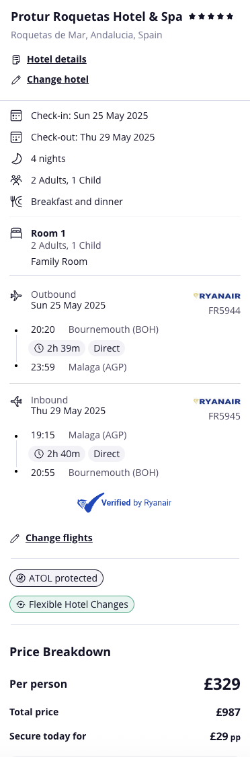Click the guests icon beside 2 Adults, 1 Child
Image resolution: width=250 pixels, height=757 pixels.
pos(16,180)
